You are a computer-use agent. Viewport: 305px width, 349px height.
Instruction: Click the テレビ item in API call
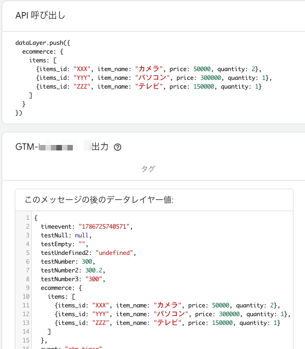tap(149, 86)
